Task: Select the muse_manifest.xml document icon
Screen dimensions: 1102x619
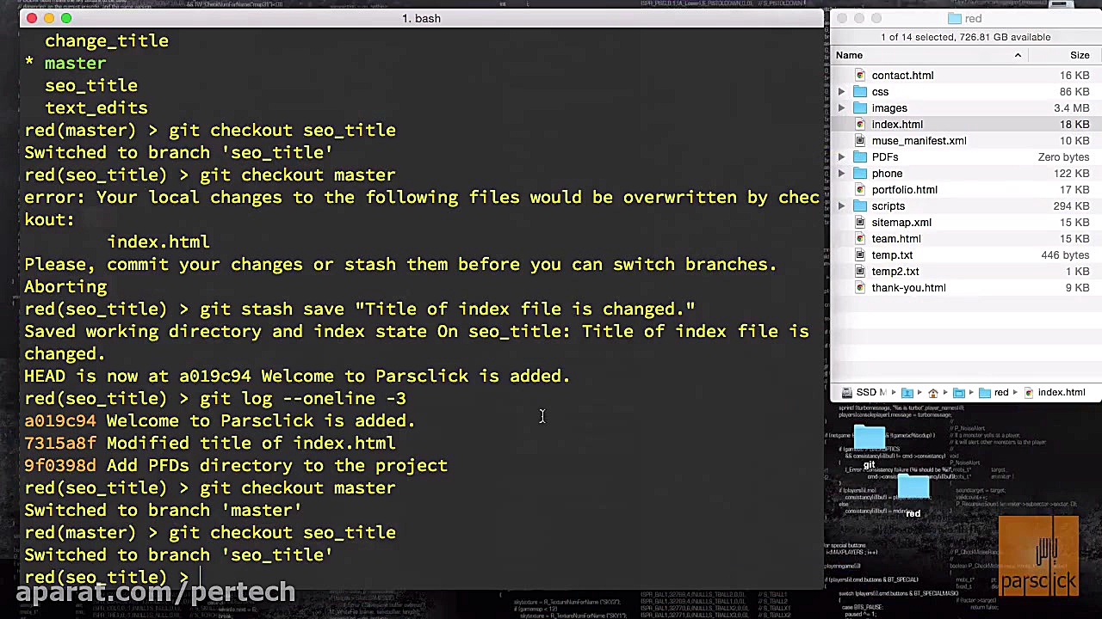Action: (859, 141)
